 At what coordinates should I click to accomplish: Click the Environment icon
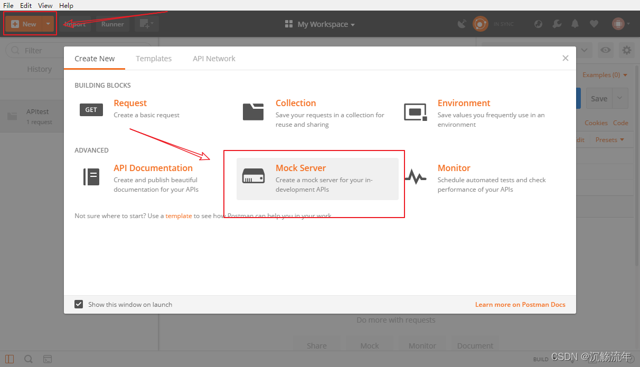click(415, 111)
